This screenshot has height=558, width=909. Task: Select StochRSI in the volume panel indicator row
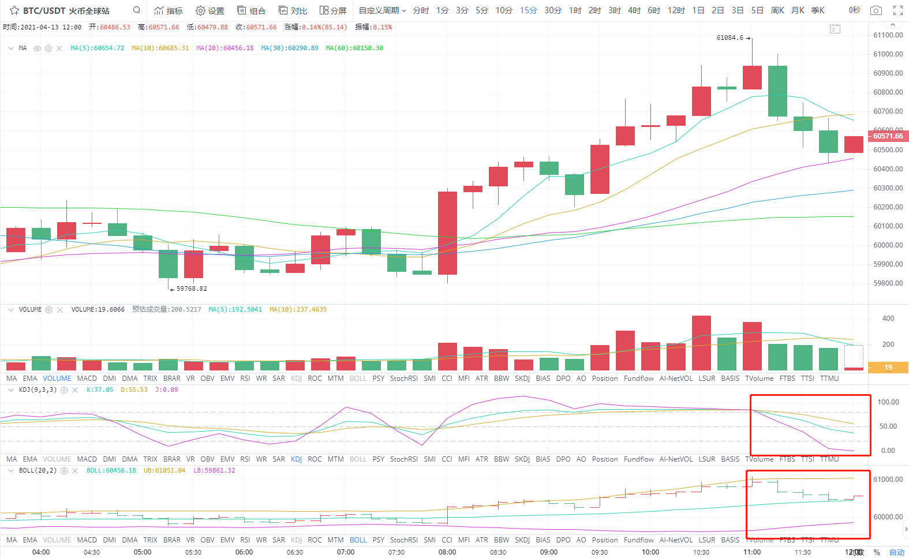[x=404, y=379]
